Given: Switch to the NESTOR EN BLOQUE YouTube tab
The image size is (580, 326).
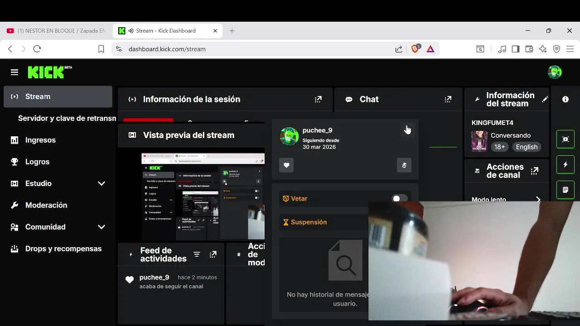Looking at the screenshot, I should click(56, 31).
